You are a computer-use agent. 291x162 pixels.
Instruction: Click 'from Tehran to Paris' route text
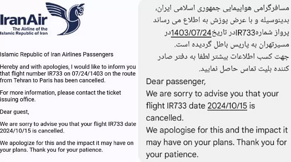tap(27, 80)
